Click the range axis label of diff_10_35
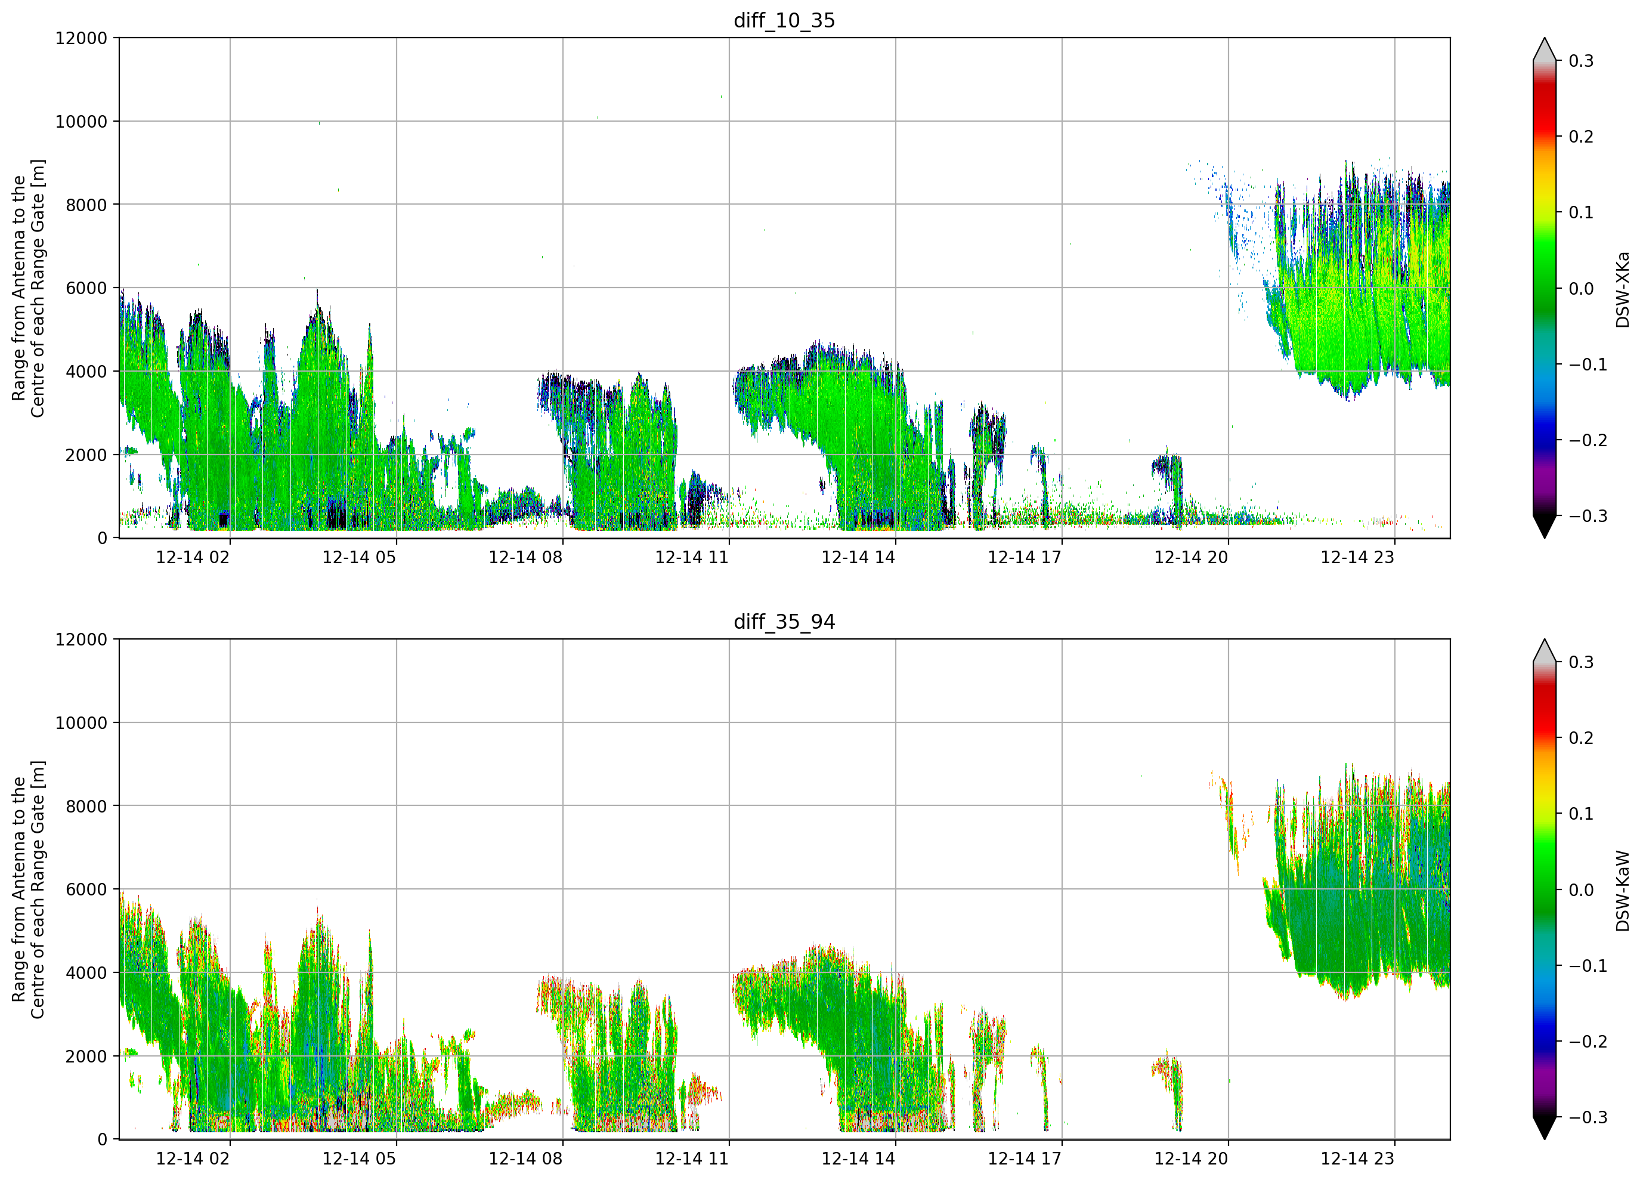 (x=28, y=288)
